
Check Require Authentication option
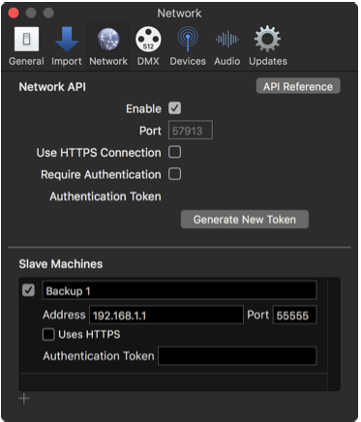click(x=174, y=174)
